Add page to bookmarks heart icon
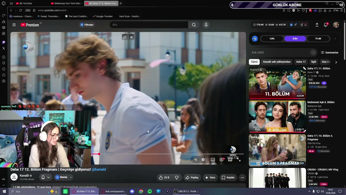 [x=303, y=10]
